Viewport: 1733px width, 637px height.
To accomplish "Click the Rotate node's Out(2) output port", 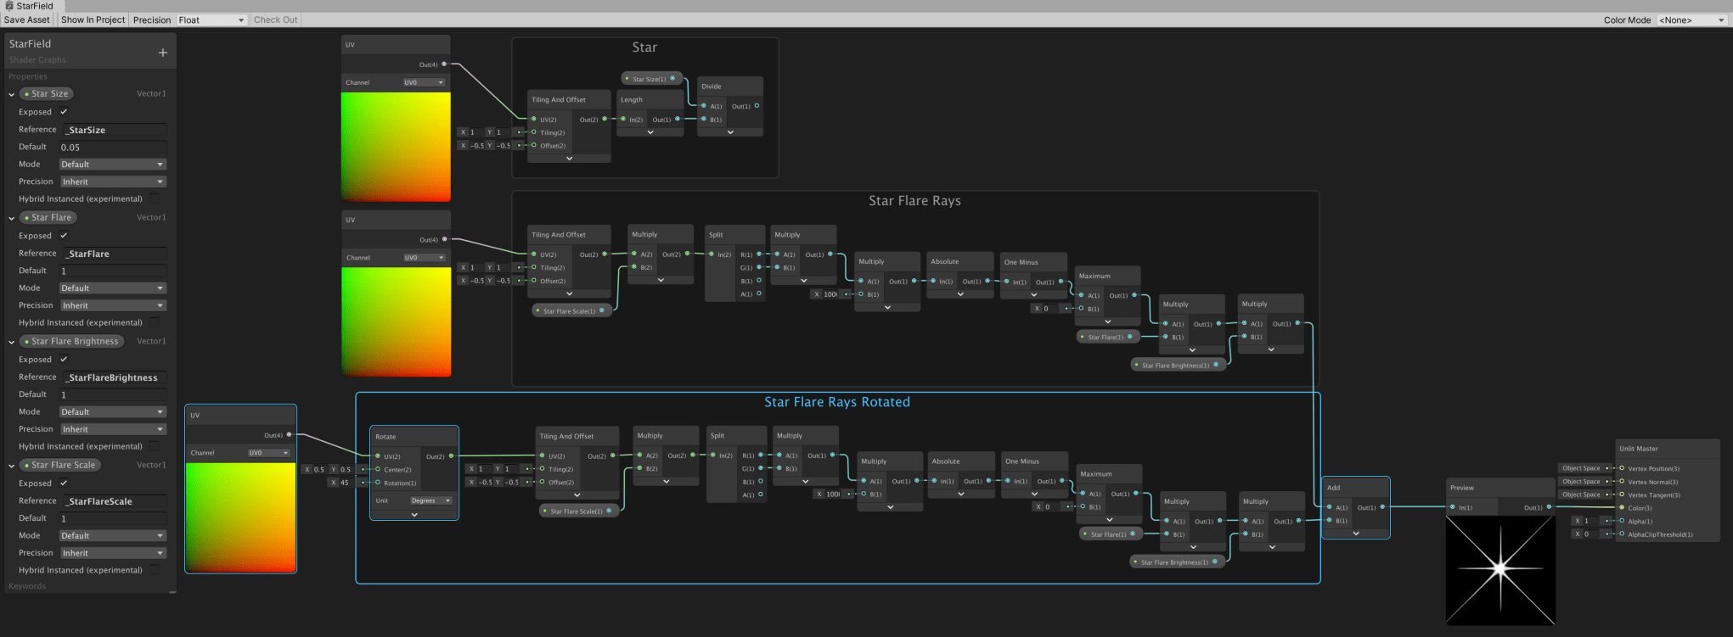I will coord(451,456).
